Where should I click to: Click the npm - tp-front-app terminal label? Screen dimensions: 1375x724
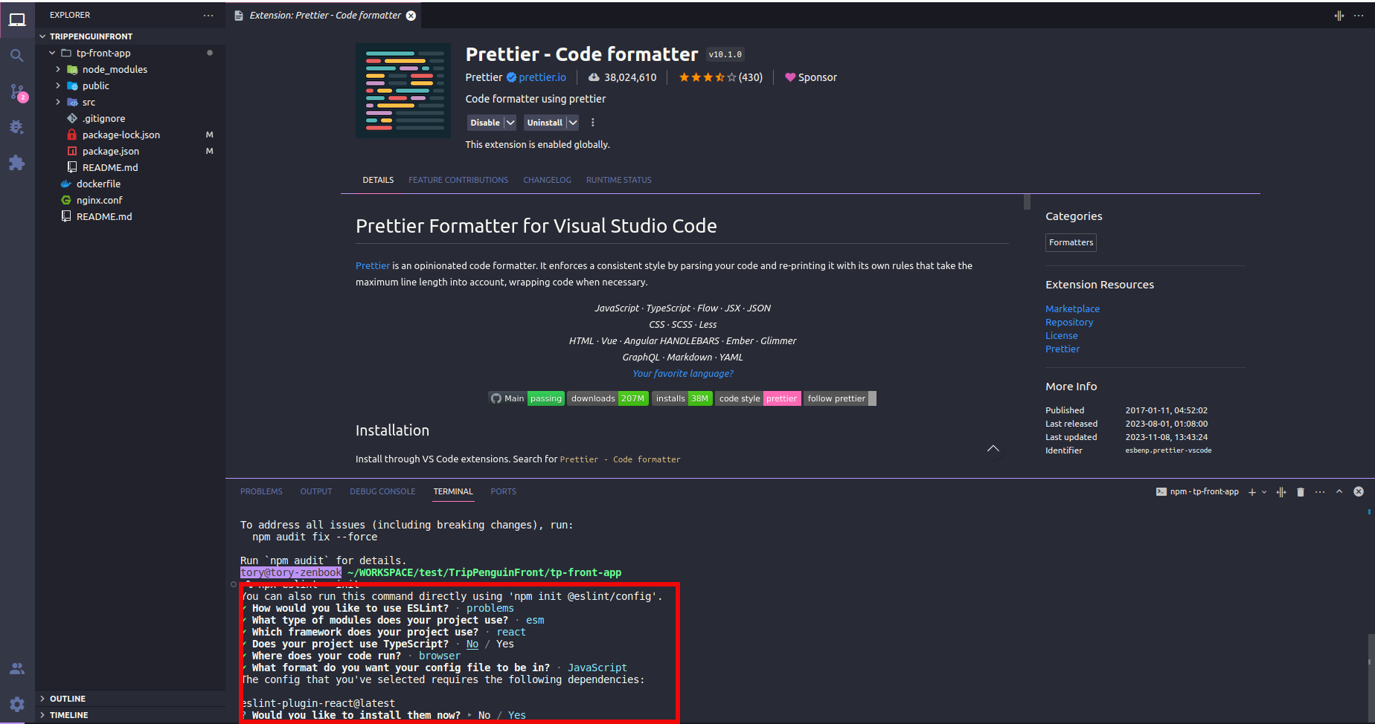point(1197,492)
